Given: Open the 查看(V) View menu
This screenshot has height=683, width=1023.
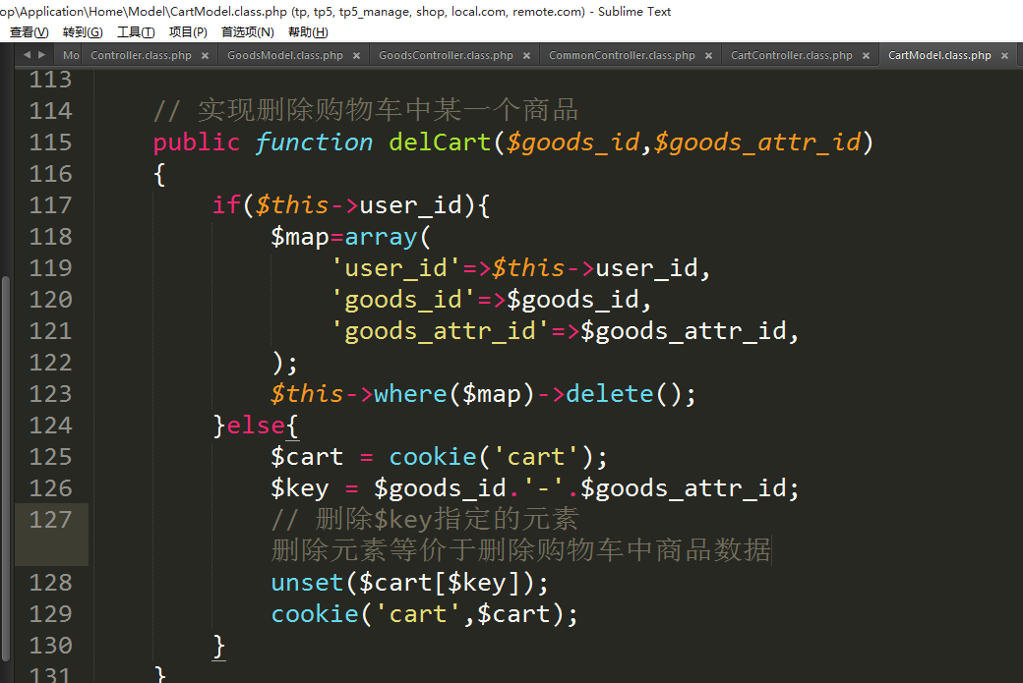Looking at the screenshot, I should [29, 32].
